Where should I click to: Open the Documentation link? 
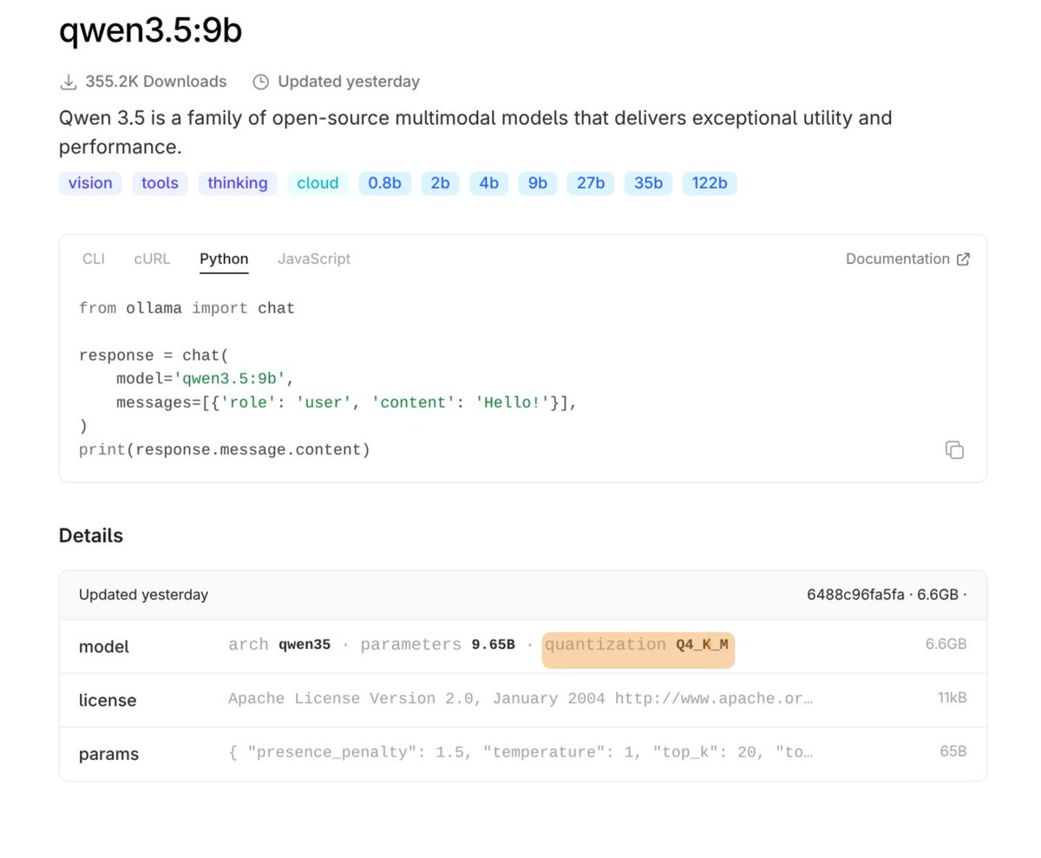coord(907,259)
